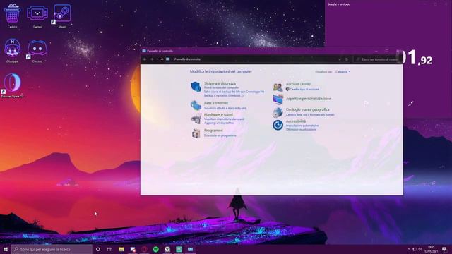The height and width of the screenshot is (254, 452).
Task: Launch the Discord desktop shortcut
Action: coord(37,50)
